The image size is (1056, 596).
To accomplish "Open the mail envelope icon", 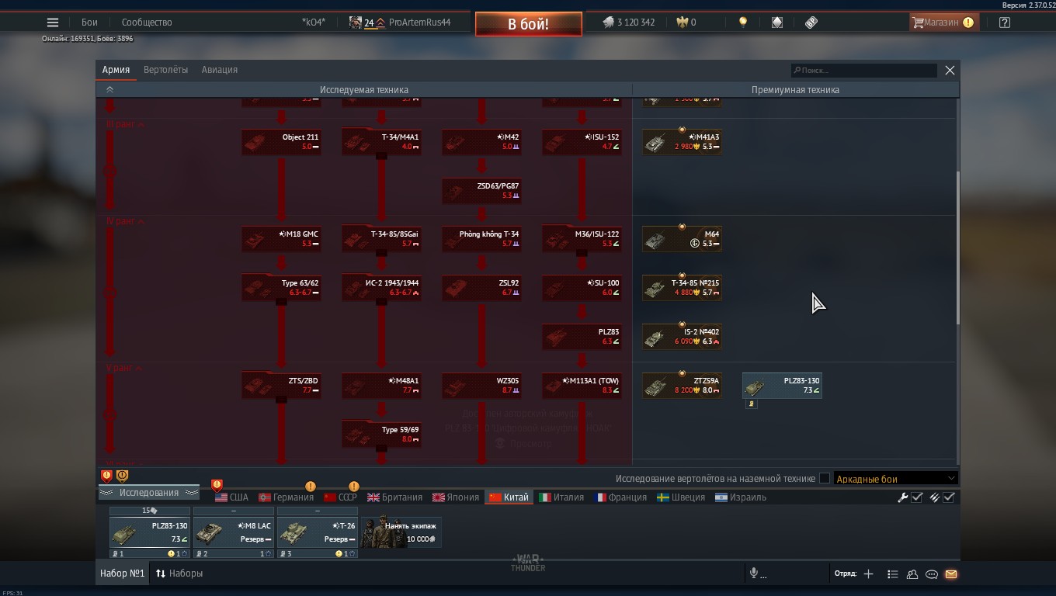I will pyautogui.click(x=951, y=574).
